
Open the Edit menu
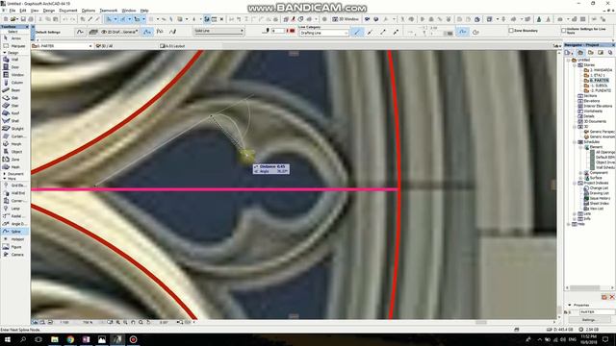coord(23,11)
